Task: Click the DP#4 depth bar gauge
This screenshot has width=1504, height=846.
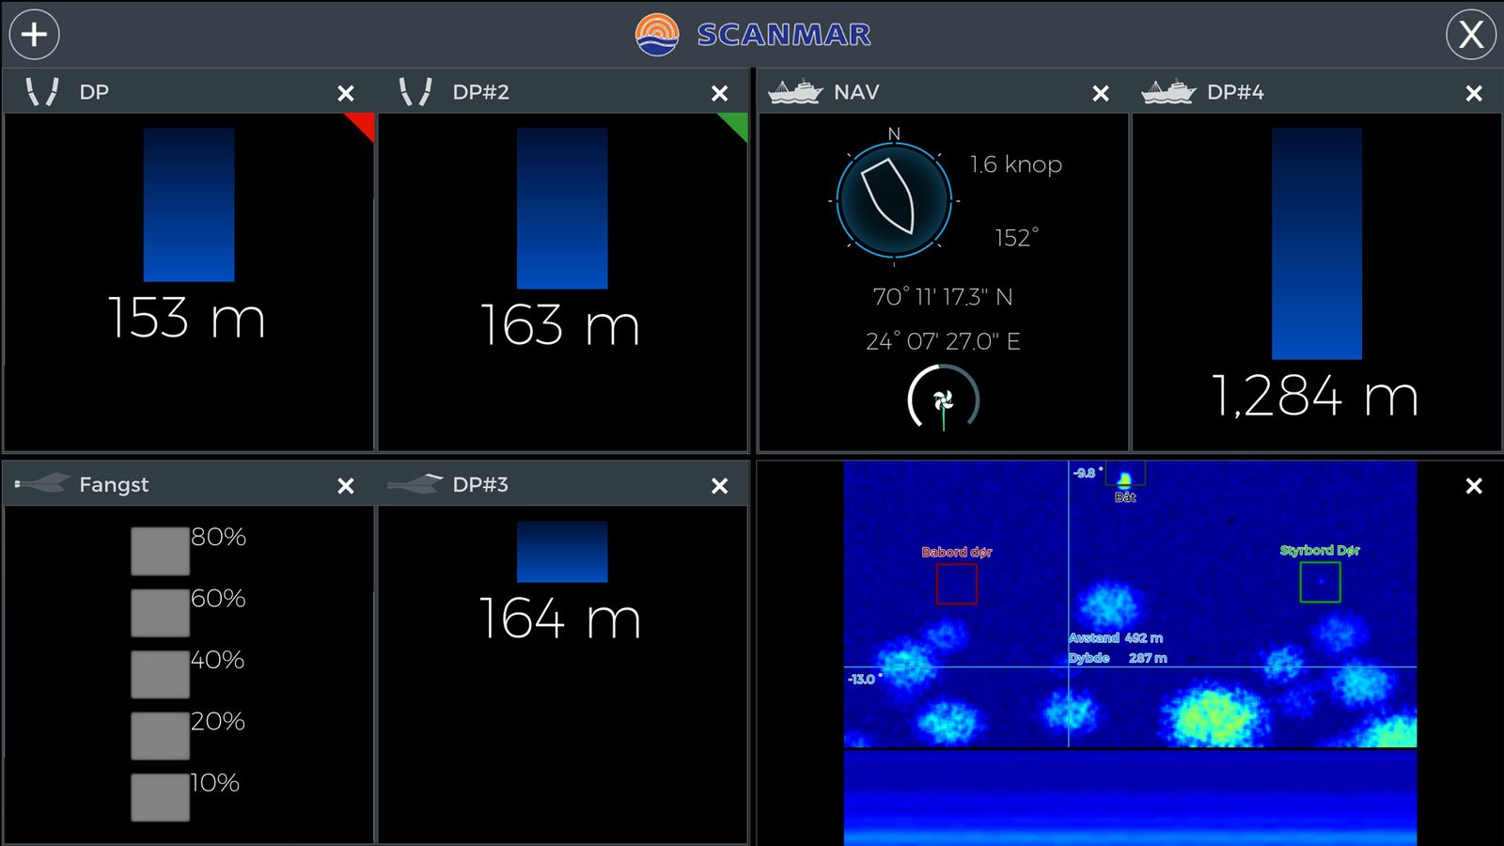Action: [x=1316, y=243]
